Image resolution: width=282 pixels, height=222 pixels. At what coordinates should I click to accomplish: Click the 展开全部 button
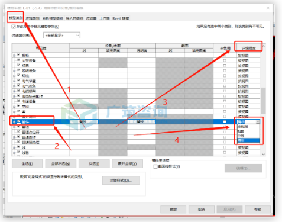tap(127, 164)
